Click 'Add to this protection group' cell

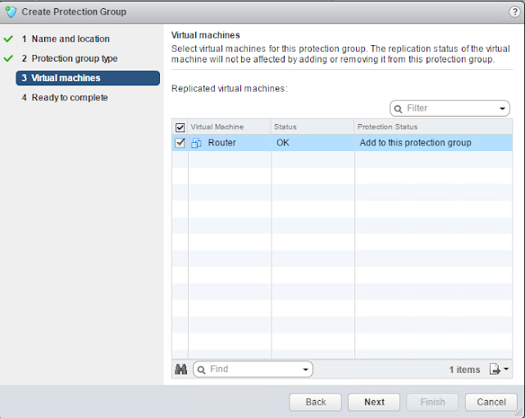434,143
